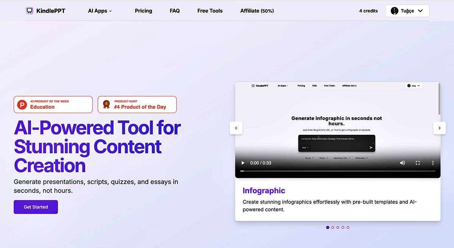
Task: Select the second carousel dot indicator
Action: (333, 228)
